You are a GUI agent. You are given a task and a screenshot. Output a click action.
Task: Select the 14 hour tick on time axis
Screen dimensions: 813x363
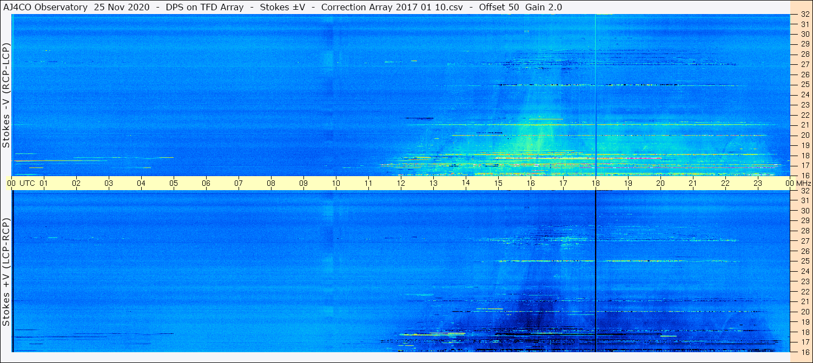tap(466, 183)
